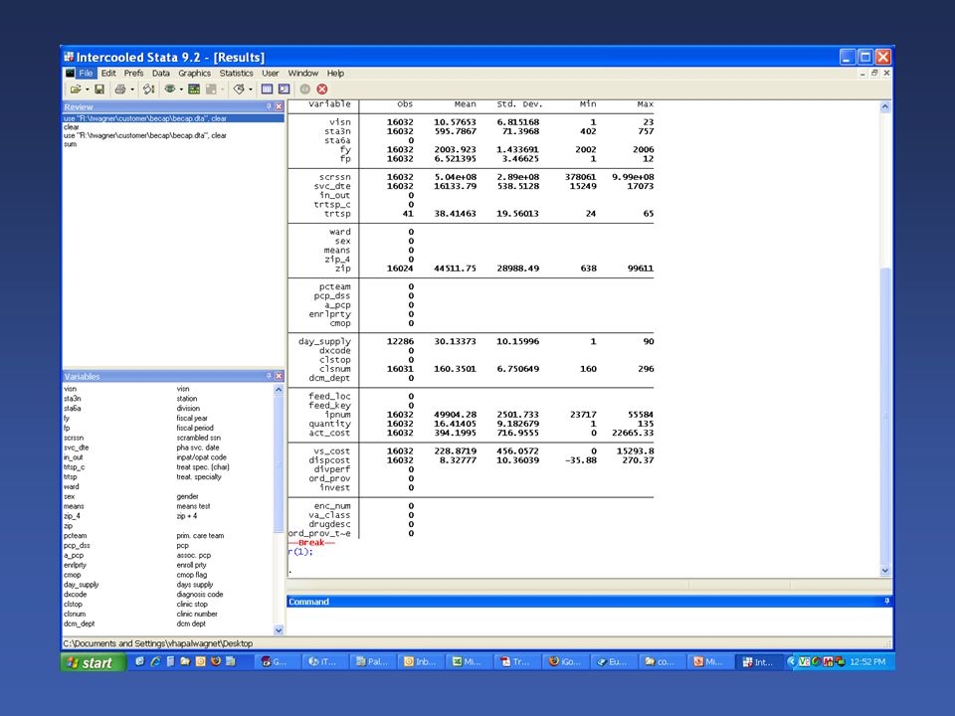Open the Viewer eye icon
The width and height of the screenshot is (955, 716).
pos(170,89)
